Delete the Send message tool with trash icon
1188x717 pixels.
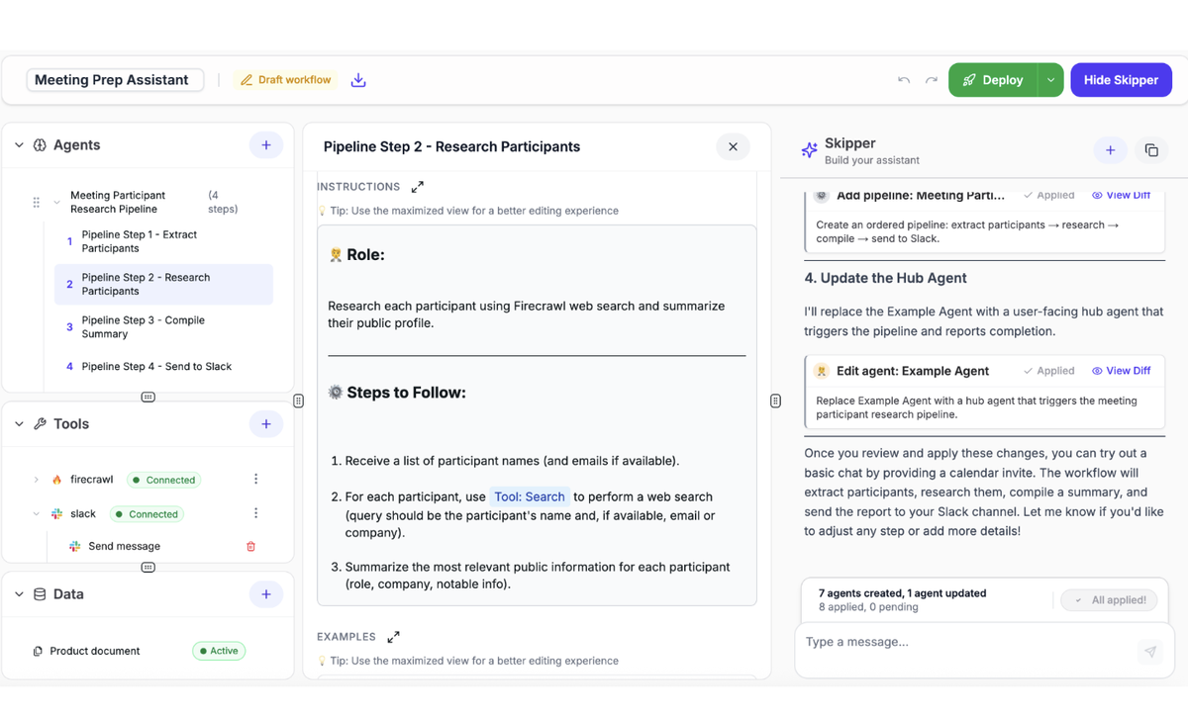click(x=251, y=545)
